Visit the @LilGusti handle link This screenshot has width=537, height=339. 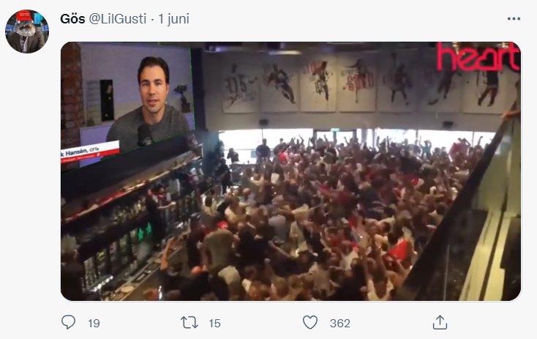pyautogui.click(x=118, y=19)
